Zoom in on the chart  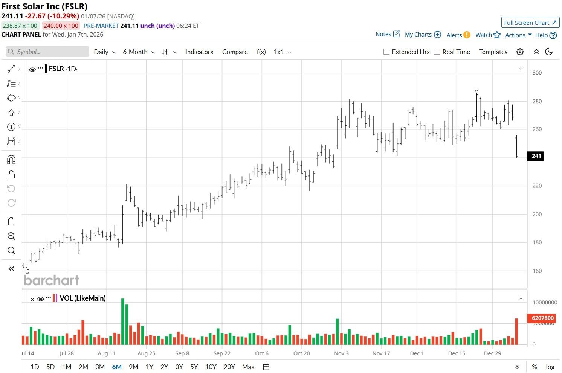[x=11, y=236]
